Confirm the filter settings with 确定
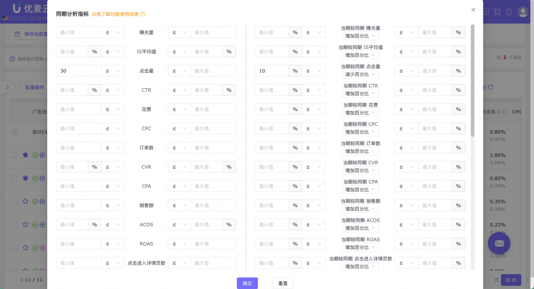The height and width of the screenshot is (289, 534). click(247, 283)
